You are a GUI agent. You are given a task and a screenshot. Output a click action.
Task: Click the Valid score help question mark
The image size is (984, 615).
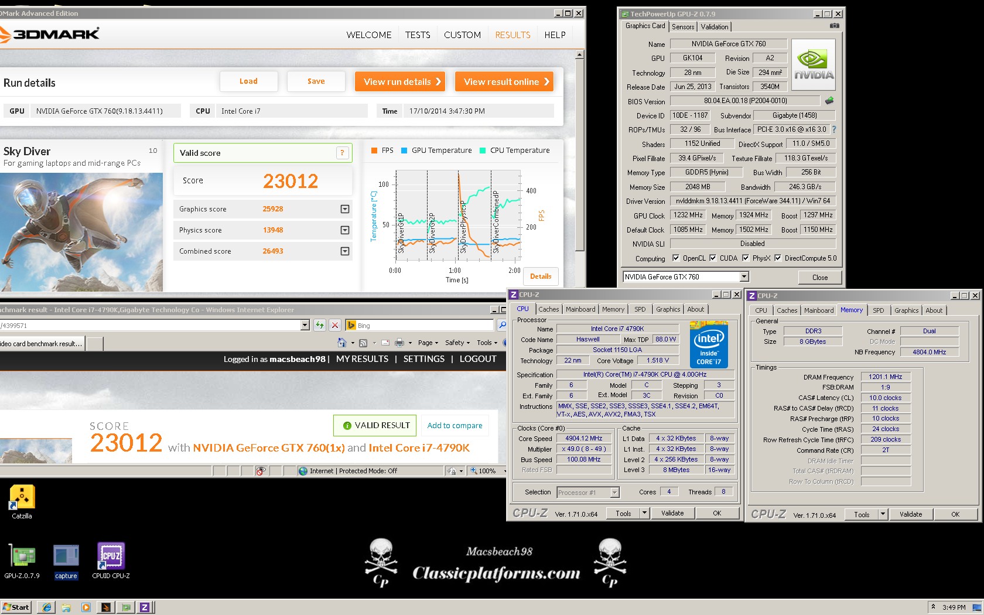(343, 153)
